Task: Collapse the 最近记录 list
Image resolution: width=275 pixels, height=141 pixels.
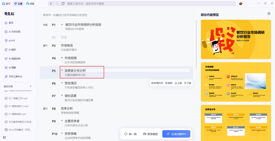Action: pos(31,86)
